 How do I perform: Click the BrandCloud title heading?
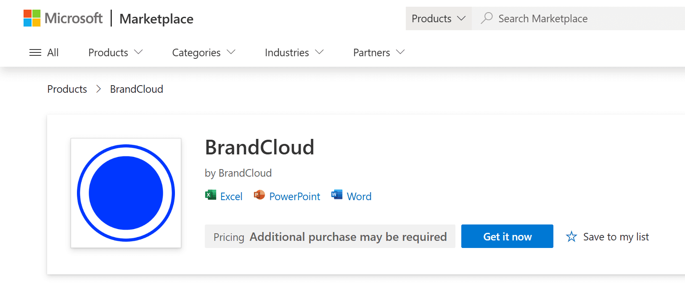(x=260, y=147)
